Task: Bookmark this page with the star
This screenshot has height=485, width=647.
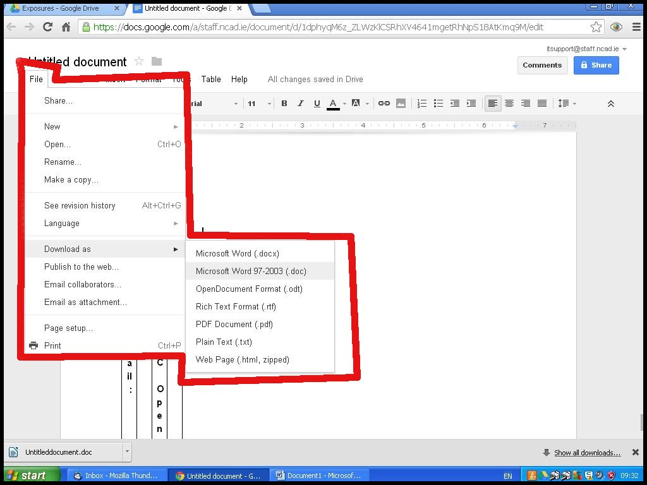Action: [x=596, y=27]
